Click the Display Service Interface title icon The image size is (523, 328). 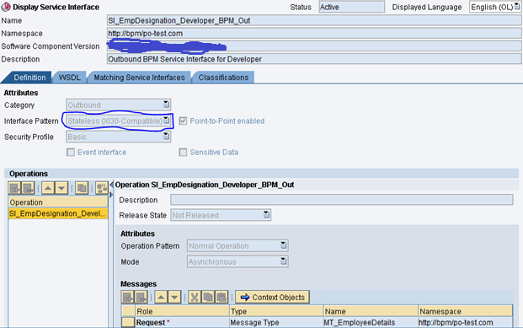point(6,7)
